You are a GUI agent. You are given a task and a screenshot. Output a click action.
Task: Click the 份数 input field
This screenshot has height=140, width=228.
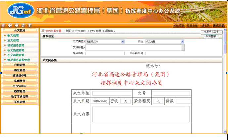click(183, 101)
